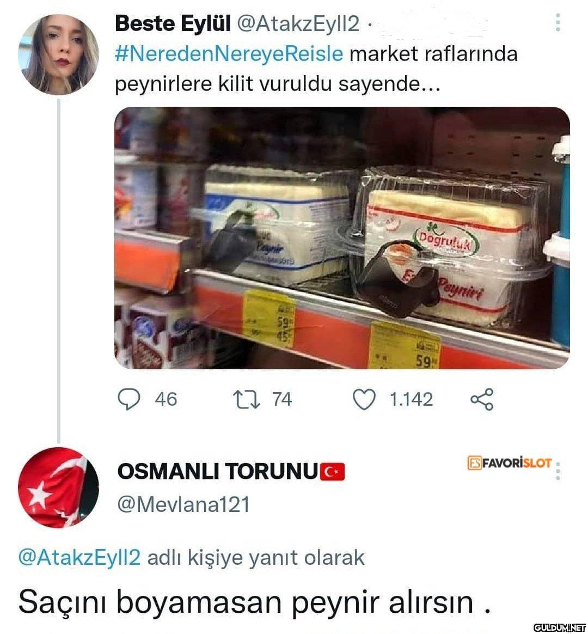Open the three-dot menu on Osmanlı Torunu reply
Image resolution: width=588 pixels, height=634 pixels.
pyautogui.click(x=558, y=470)
